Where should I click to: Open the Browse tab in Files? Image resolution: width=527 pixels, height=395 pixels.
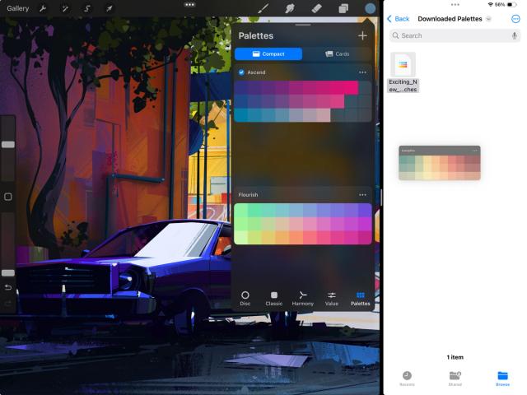click(502, 379)
